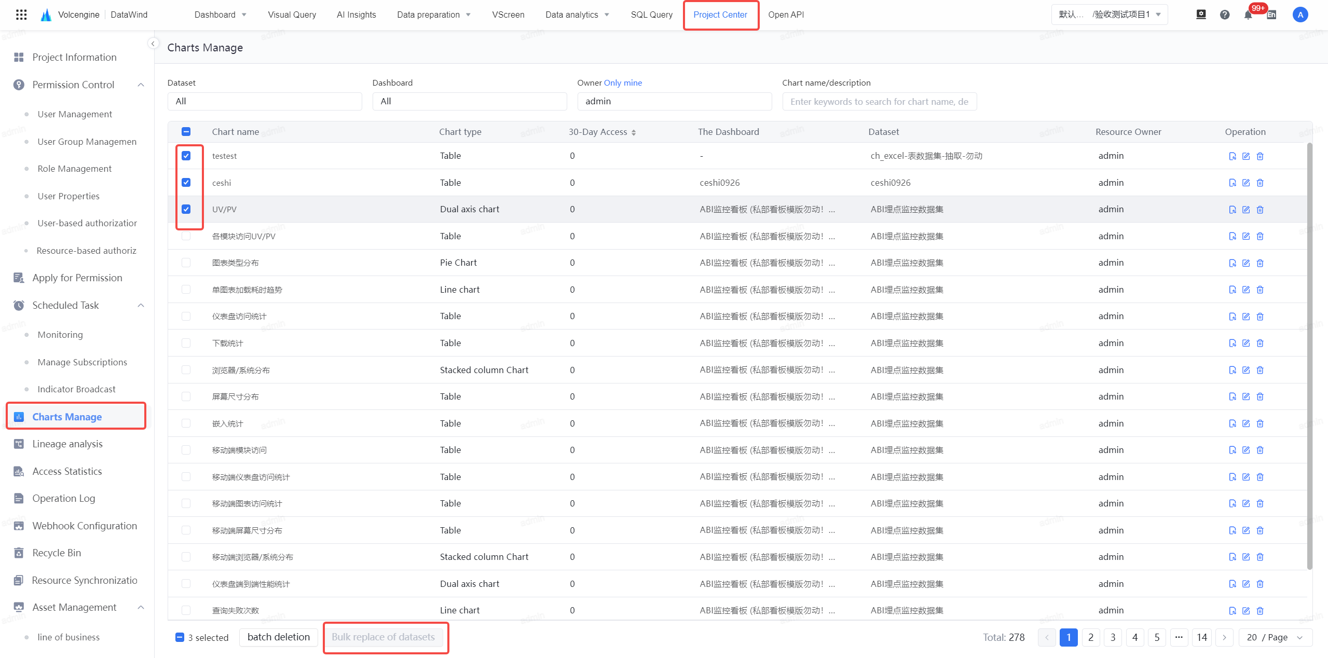Click the table vertical scrollbar

coord(1309,355)
